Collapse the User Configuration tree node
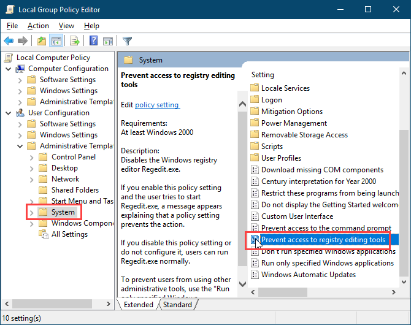Viewport: 411px width, 325px height. coord(9,113)
